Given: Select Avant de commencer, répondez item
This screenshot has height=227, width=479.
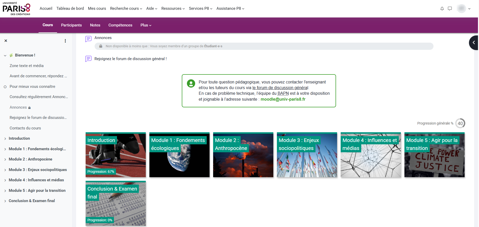Looking at the screenshot, I should click(x=38, y=76).
